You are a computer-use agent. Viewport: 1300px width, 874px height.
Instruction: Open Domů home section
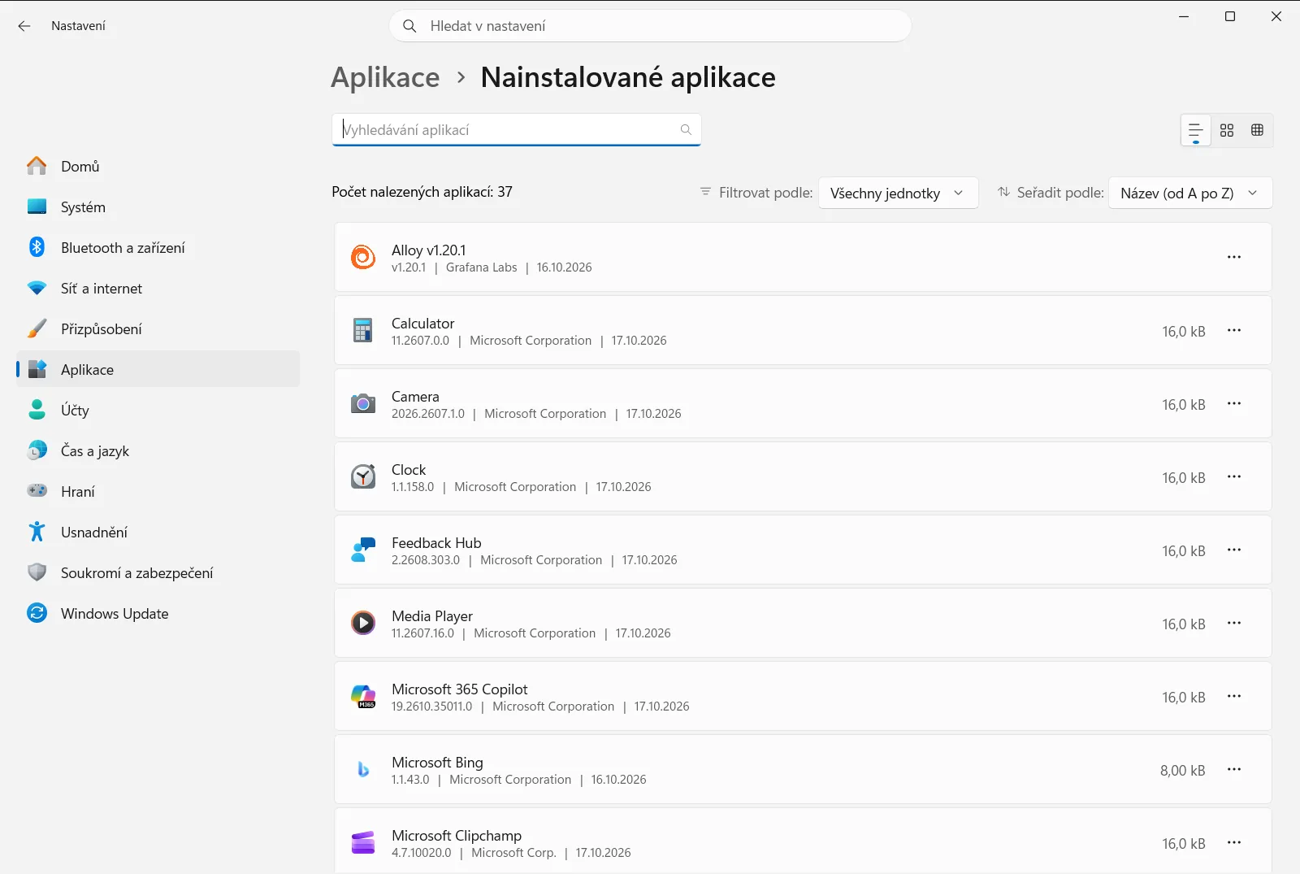tap(158, 167)
